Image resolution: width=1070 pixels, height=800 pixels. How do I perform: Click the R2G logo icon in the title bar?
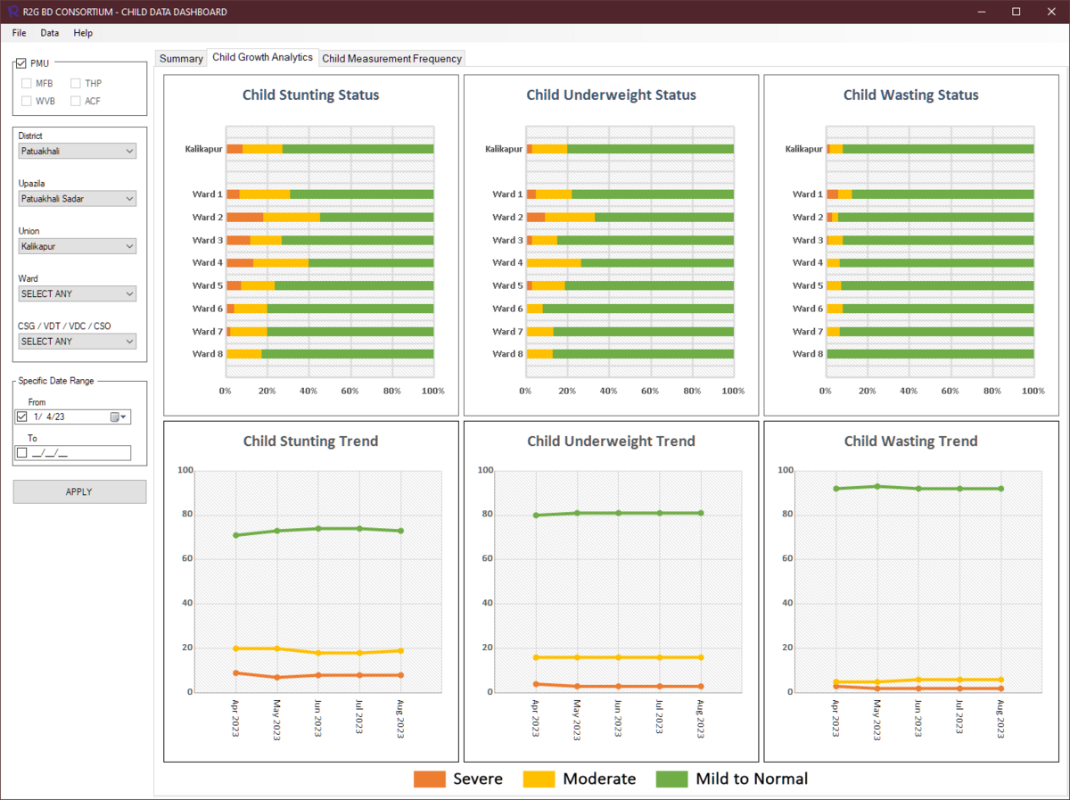[11, 12]
